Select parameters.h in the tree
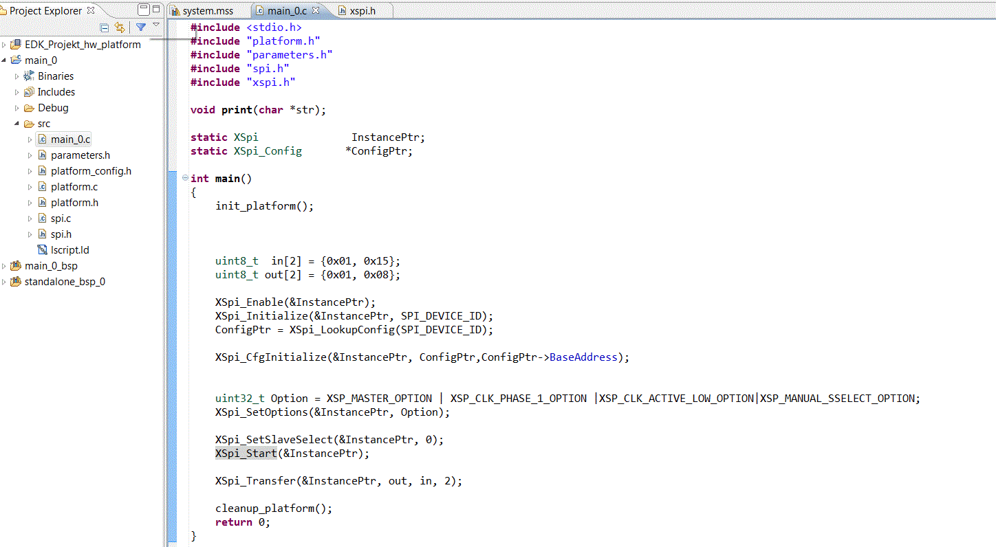The image size is (996, 547). 80,155
